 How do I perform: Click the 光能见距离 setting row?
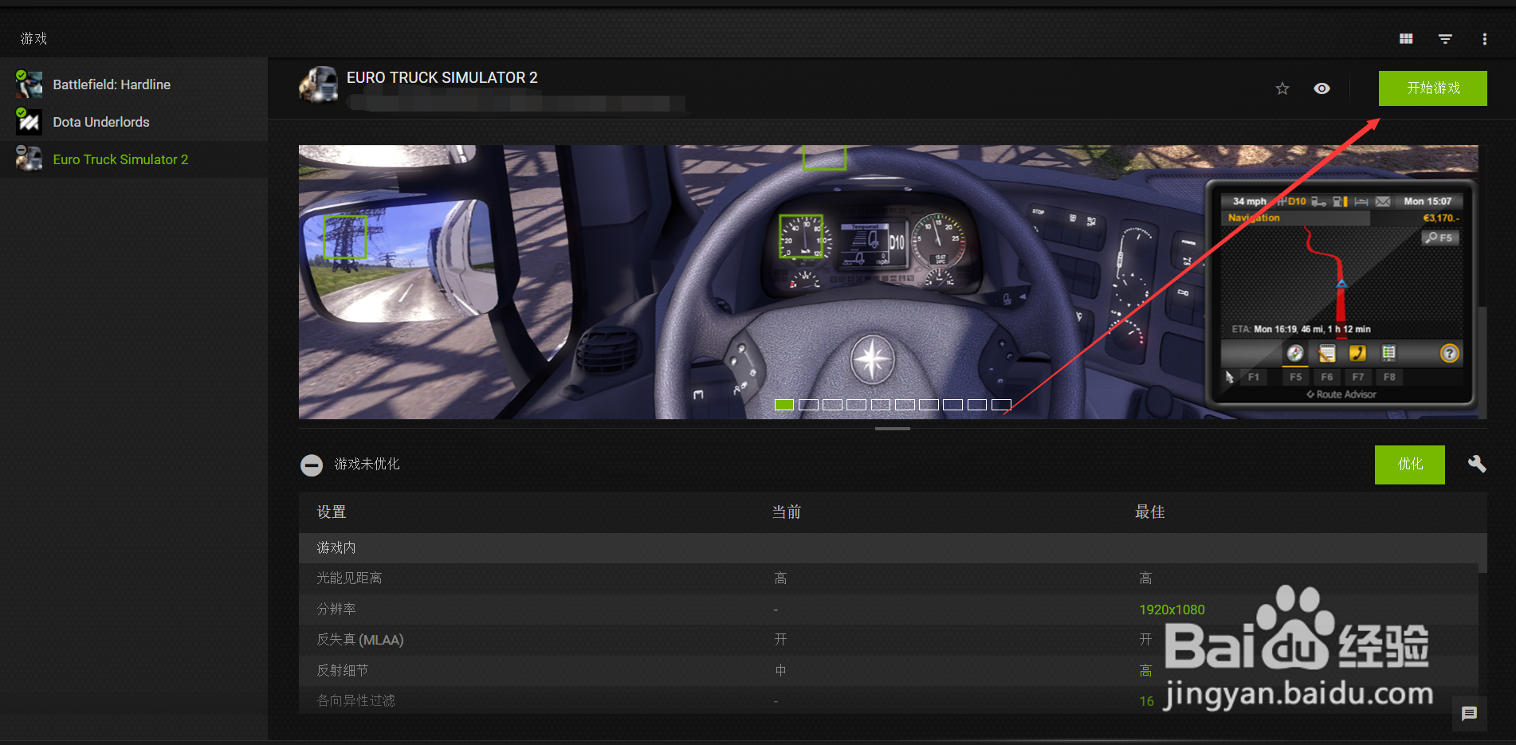click(888, 578)
